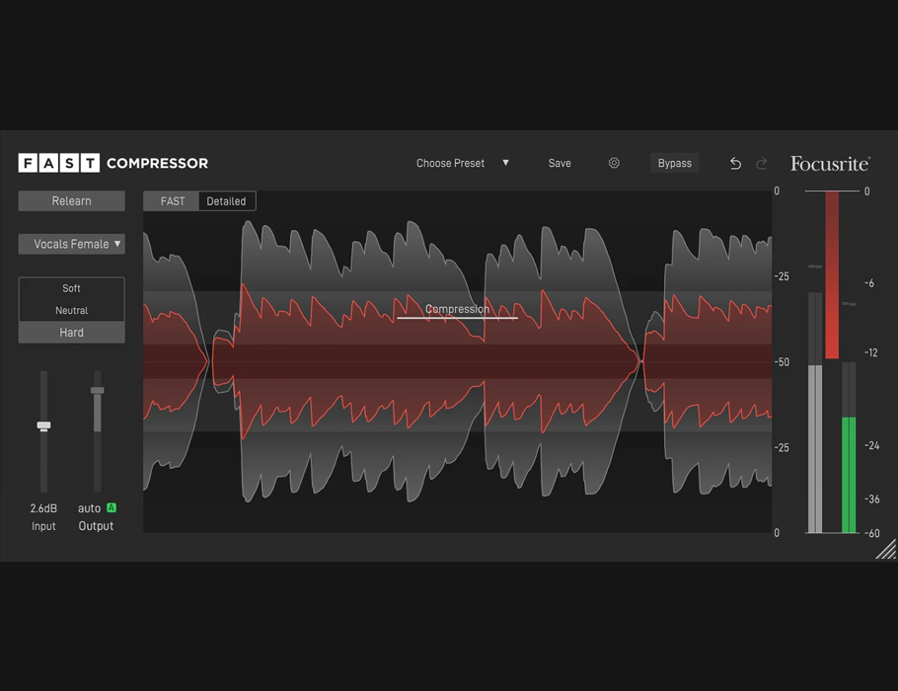Open the settings gear icon

pos(614,163)
